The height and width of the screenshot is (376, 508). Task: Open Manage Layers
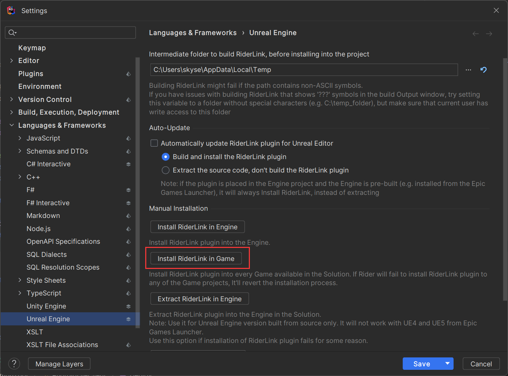tap(59, 364)
